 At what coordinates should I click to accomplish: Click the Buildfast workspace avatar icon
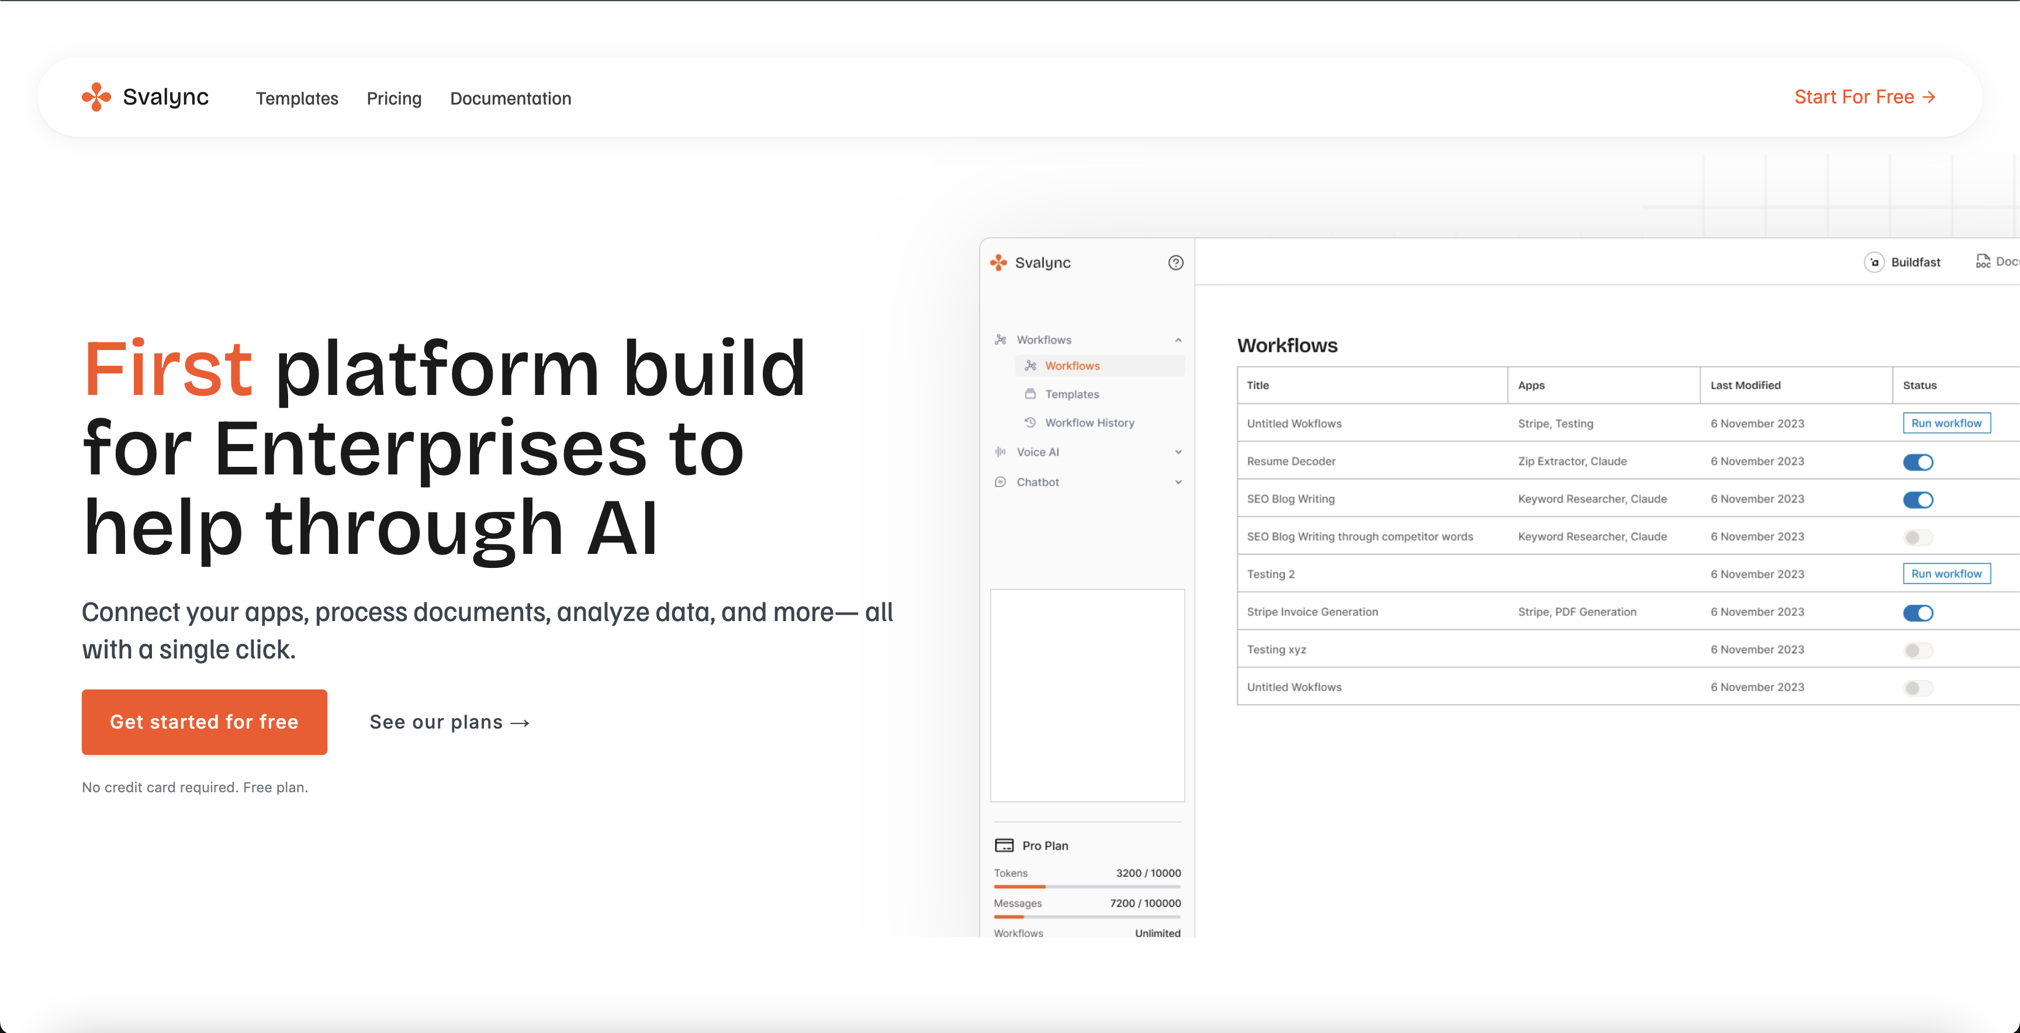click(x=1874, y=262)
